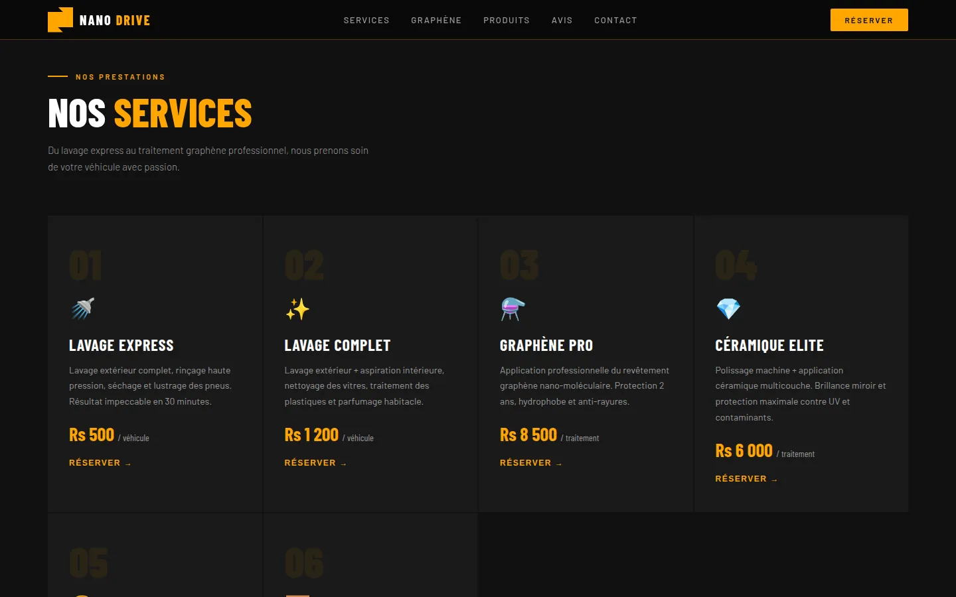This screenshot has height=597, width=956.
Task: Click the Céramique Elite description paragraph
Action: point(801,394)
